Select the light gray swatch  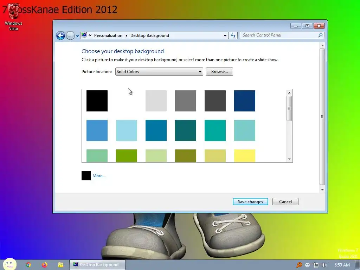pyautogui.click(x=156, y=101)
